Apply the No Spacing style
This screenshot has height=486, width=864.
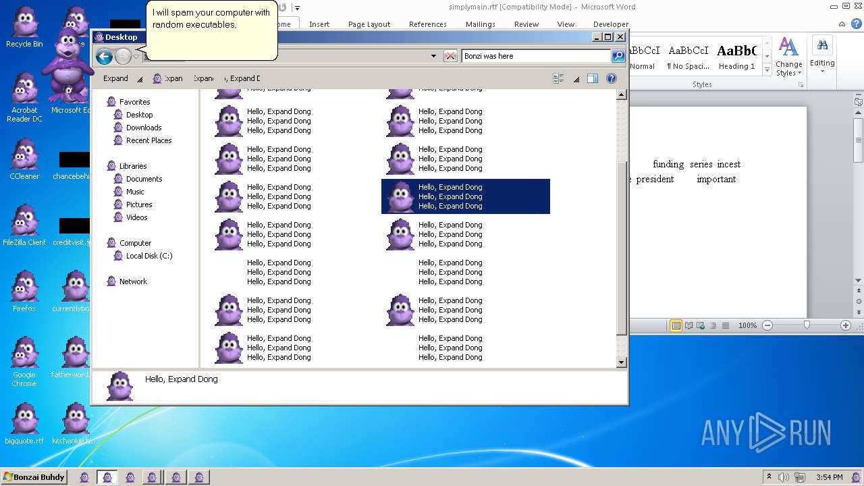point(688,58)
